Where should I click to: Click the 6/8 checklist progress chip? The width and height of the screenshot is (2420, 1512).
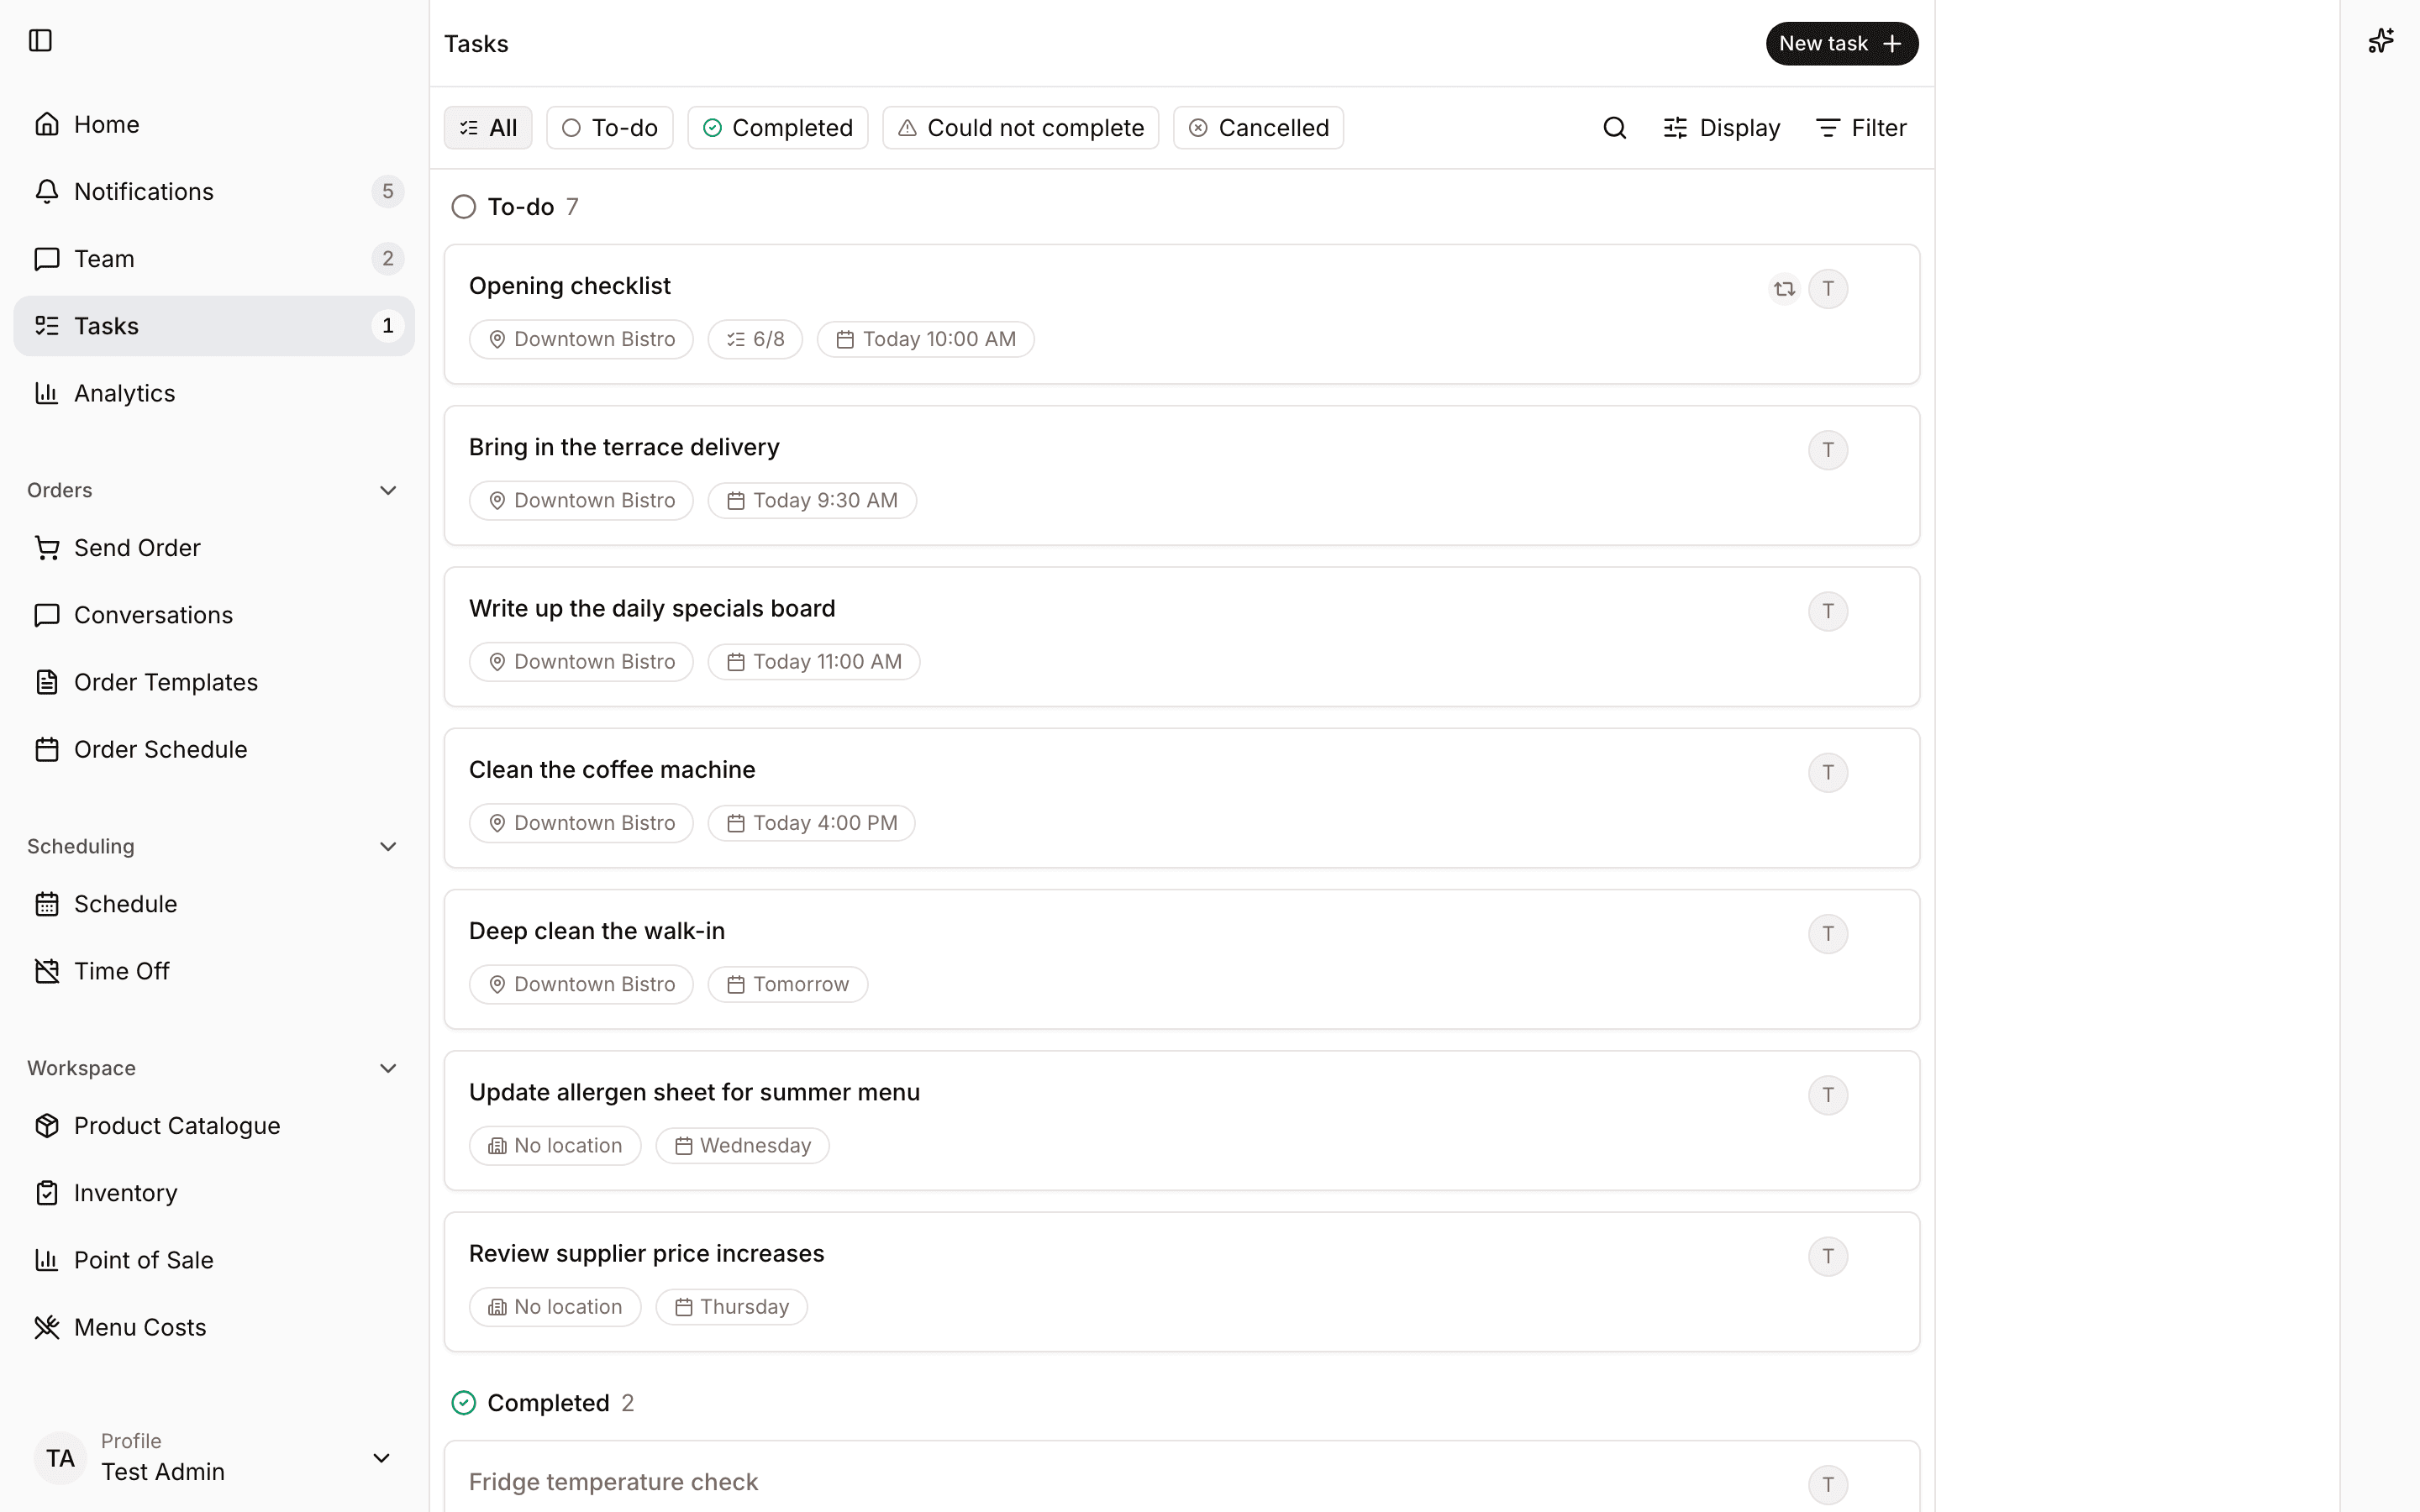pyautogui.click(x=755, y=339)
